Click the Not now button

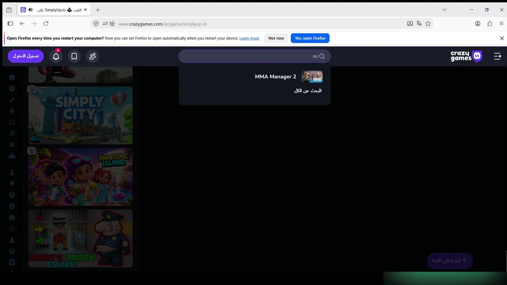tap(276, 38)
